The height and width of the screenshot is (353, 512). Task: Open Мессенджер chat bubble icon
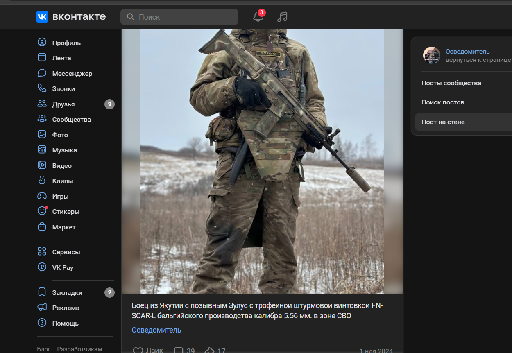tap(42, 73)
